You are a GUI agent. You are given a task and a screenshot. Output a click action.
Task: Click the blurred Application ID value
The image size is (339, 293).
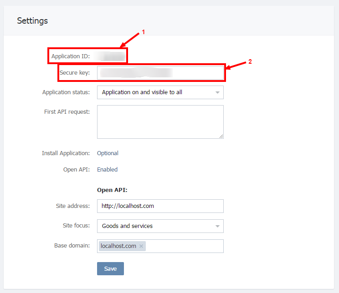pyautogui.click(x=110, y=56)
